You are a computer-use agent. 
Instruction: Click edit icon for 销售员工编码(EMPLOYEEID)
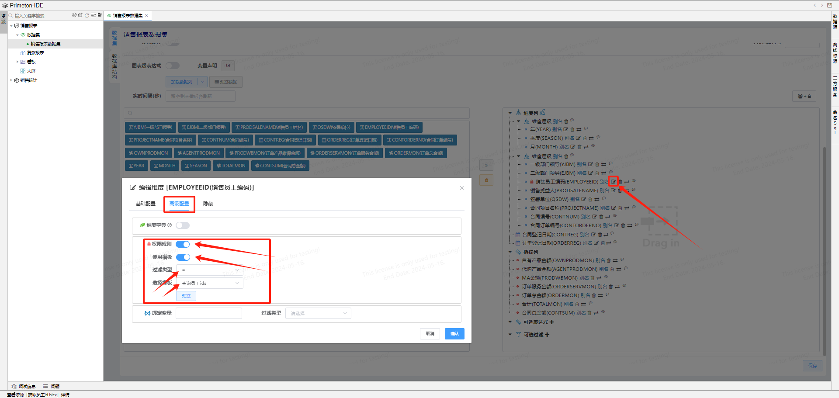click(614, 182)
